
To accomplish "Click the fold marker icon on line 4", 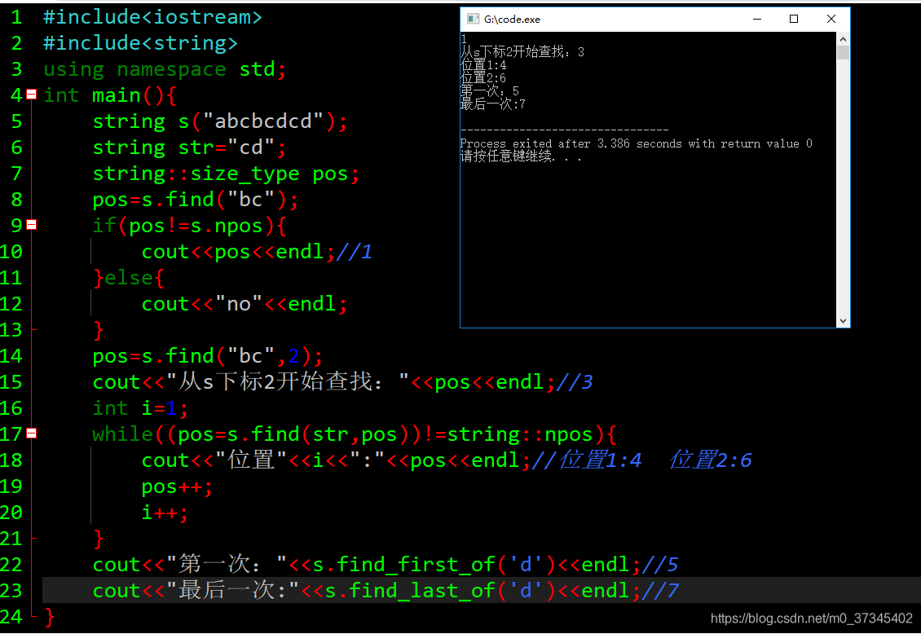I will [x=31, y=95].
